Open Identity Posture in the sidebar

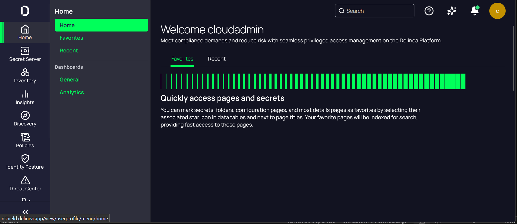(x=25, y=162)
